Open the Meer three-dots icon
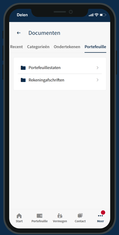The image size is (119, 235). (x=100, y=216)
